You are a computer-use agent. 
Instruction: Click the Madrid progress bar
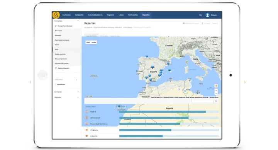tap(169, 112)
